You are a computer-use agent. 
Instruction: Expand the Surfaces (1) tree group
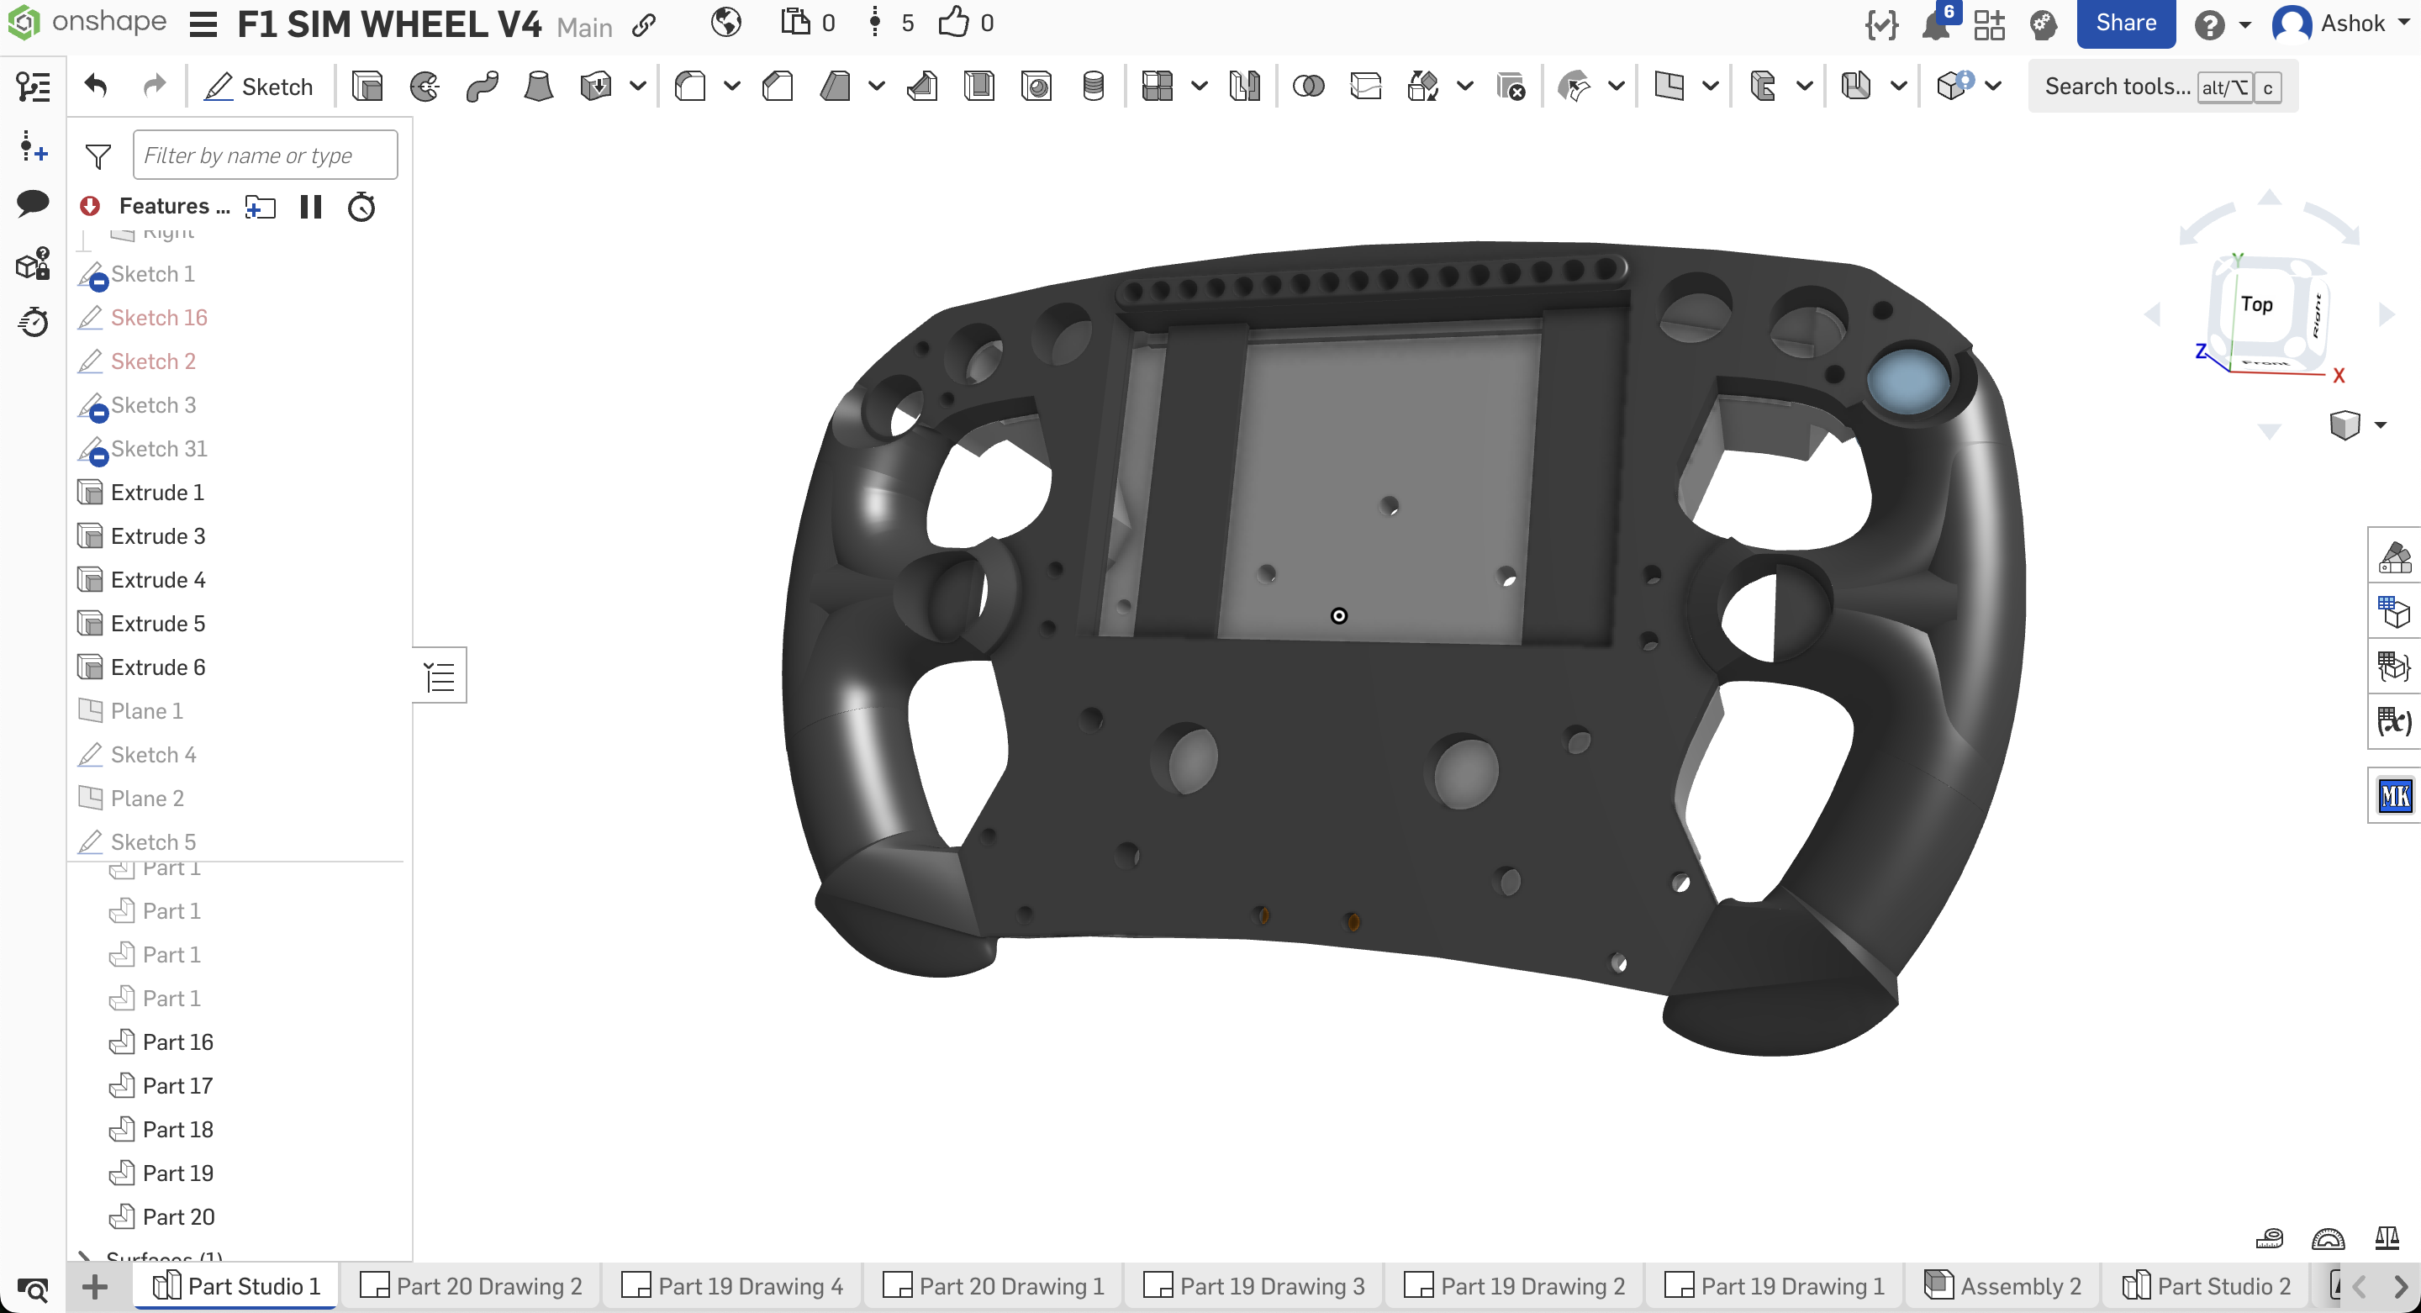(84, 1256)
